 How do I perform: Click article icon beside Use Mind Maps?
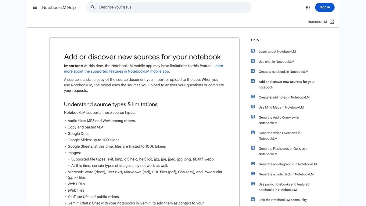pyautogui.click(x=253, y=107)
